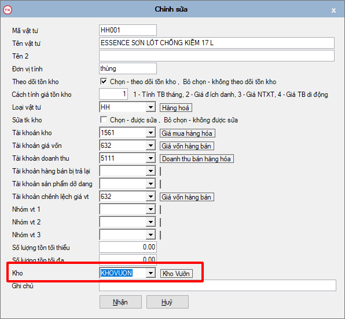Click the Huỷ cancel button
This screenshot has height=319, width=345.
(x=167, y=302)
